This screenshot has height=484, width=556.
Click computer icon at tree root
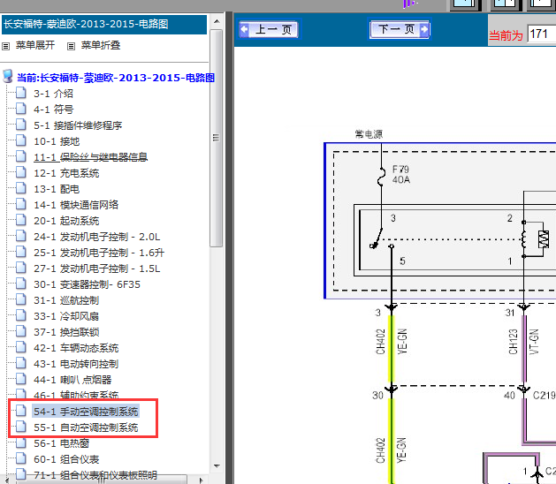point(7,76)
